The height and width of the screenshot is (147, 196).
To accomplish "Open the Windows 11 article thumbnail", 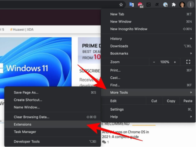I will pos(36,62).
